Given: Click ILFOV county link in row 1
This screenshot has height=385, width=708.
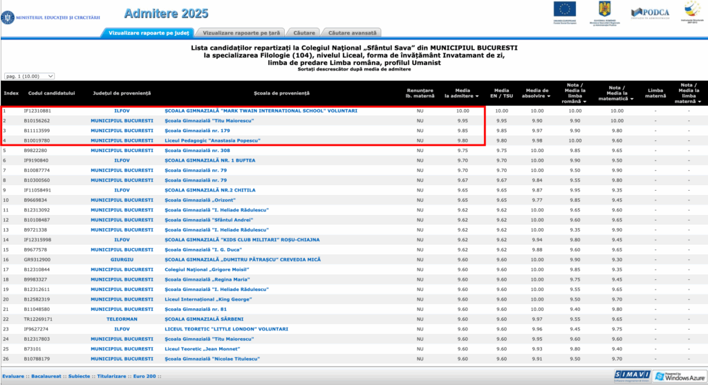Looking at the screenshot, I should [x=122, y=111].
